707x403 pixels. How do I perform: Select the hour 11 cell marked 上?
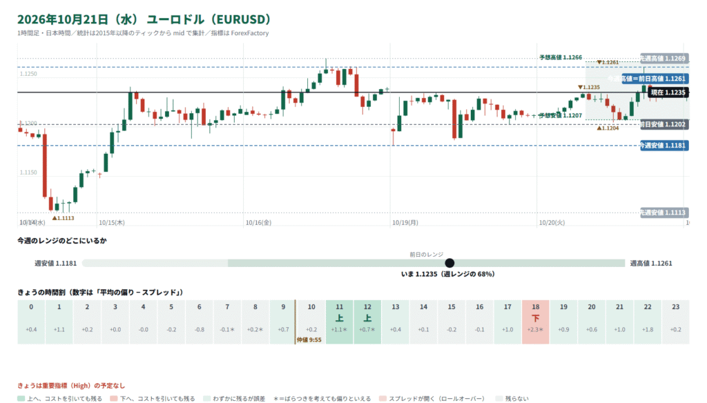point(340,322)
